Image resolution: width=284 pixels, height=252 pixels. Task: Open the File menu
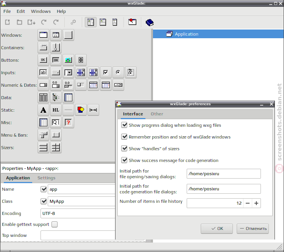point(7,11)
